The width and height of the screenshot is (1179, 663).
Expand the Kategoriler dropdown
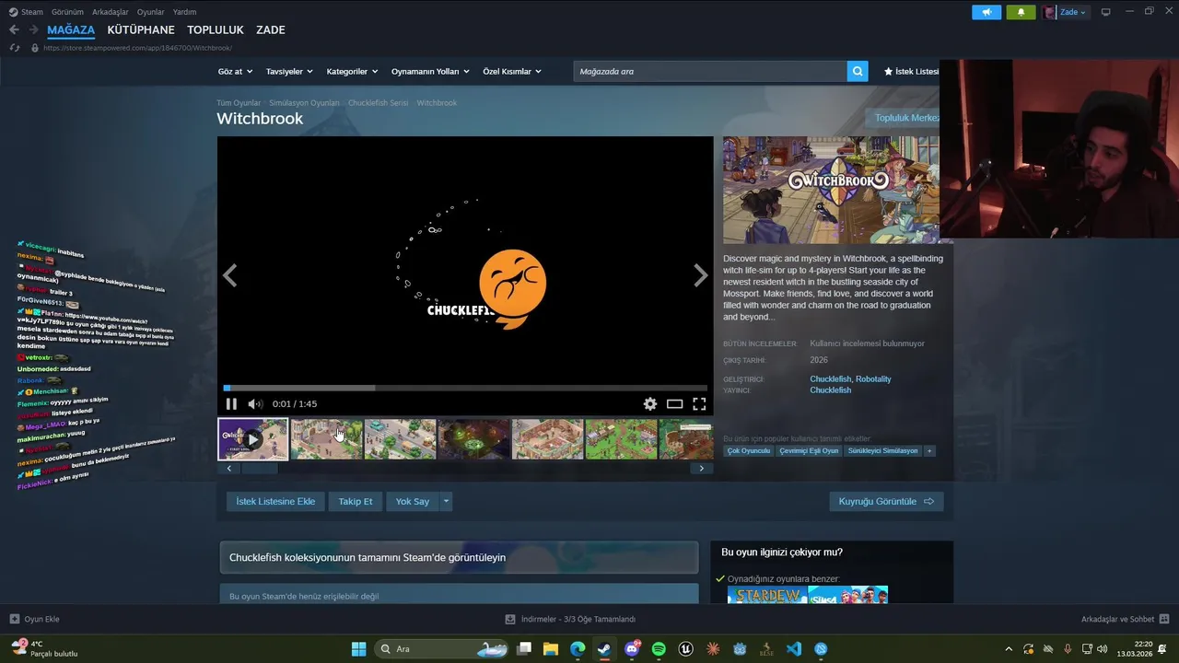click(353, 71)
